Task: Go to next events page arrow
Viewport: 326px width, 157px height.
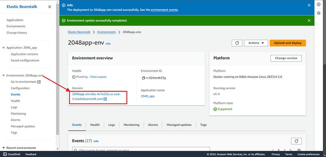Action: point(291,150)
